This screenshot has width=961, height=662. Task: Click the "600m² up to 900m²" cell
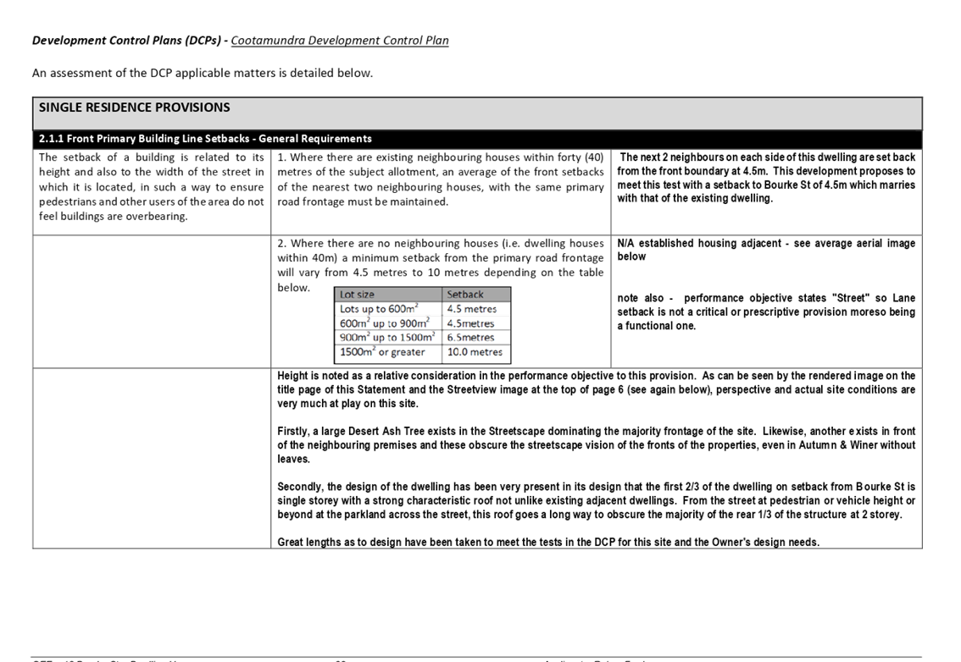pos(388,323)
